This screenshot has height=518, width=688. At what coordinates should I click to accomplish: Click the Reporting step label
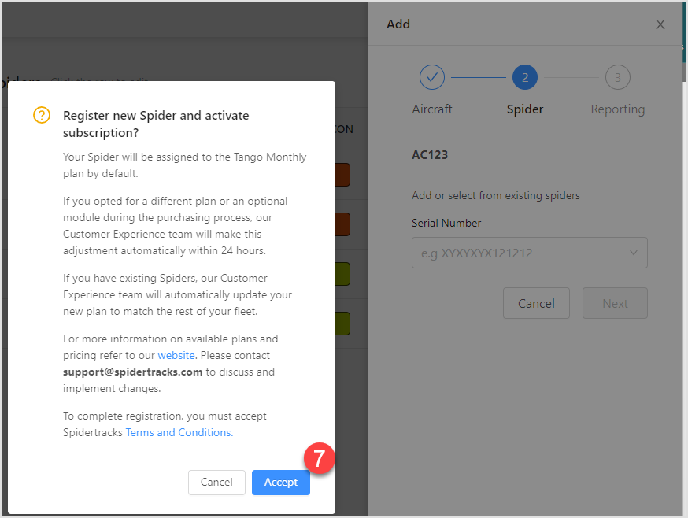click(x=617, y=109)
